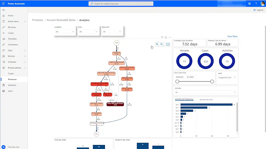Screen dimensions: 266x149
Task: Open the Resource dropdown
Action: pos(112,32)
